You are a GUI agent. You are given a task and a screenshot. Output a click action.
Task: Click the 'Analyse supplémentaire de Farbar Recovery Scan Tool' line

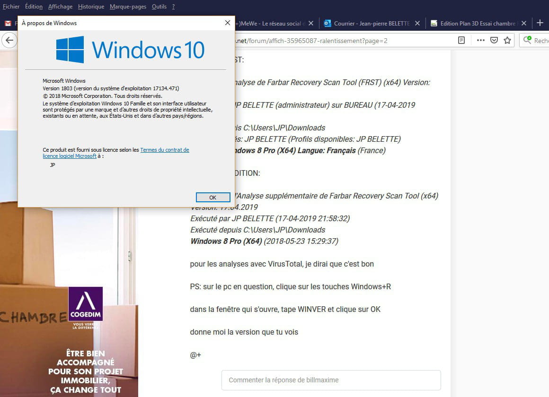coord(337,196)
